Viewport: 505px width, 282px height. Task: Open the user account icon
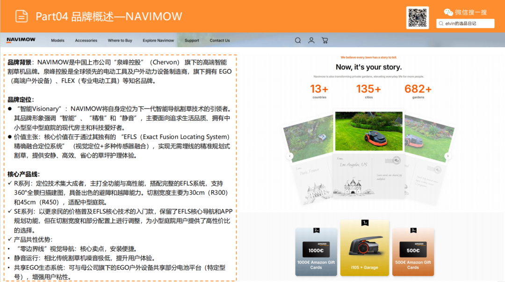(x=311, y=41)
